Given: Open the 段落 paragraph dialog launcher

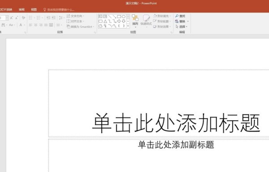Looking at the screenshot, I should click(95, 32).
